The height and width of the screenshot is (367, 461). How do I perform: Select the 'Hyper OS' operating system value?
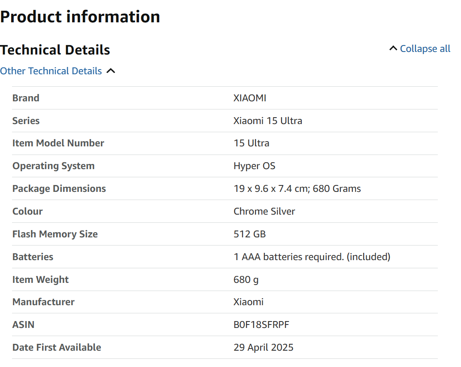tap(255, 166)
